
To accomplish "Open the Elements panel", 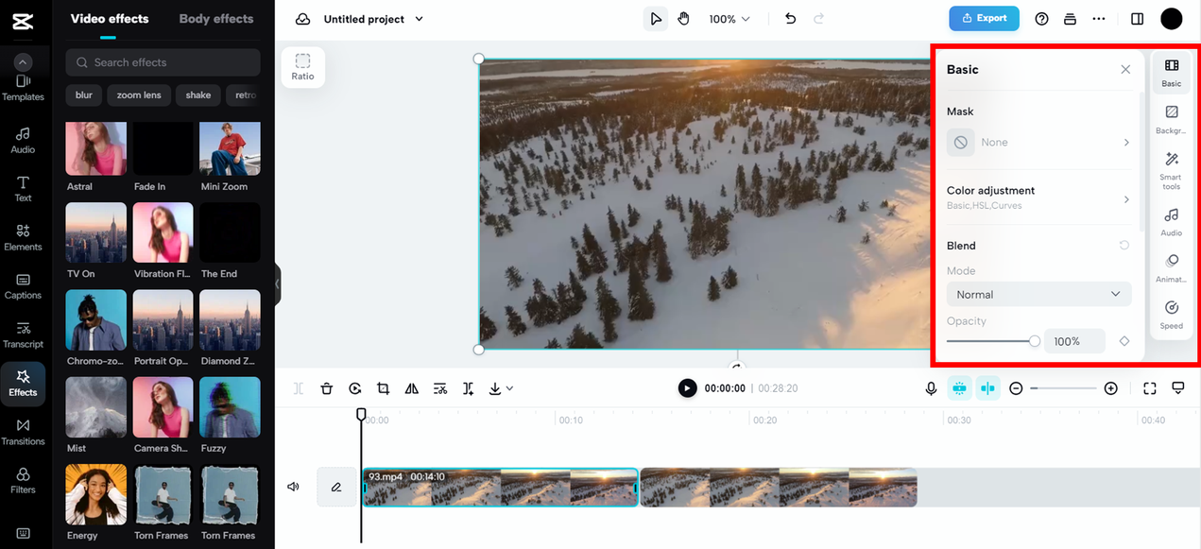I will 23,238.
